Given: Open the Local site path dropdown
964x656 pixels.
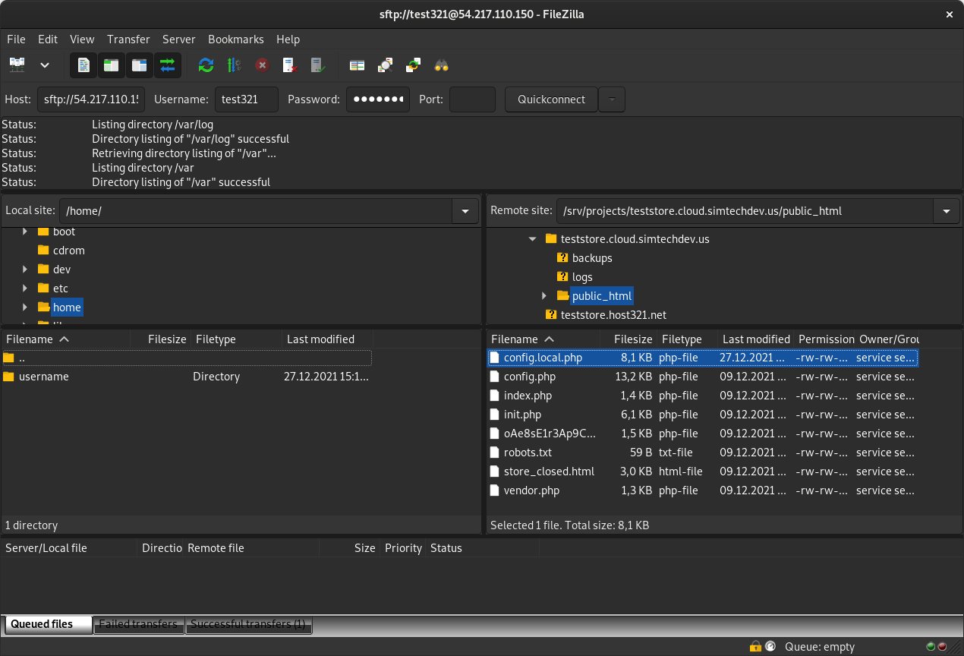Looking at the screenshot, I should (465, 211).
